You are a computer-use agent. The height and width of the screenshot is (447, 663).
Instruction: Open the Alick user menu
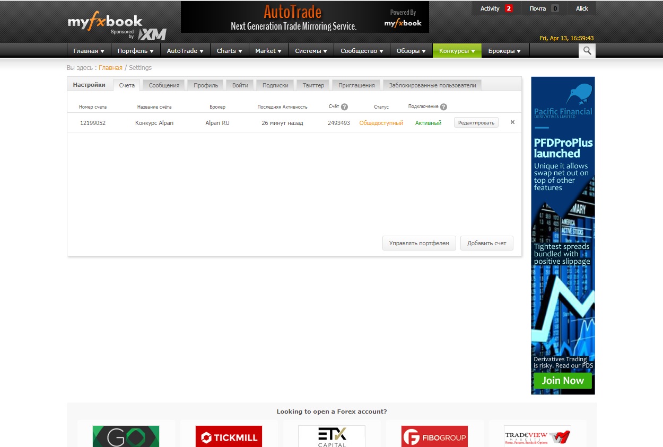coord(582,8)
